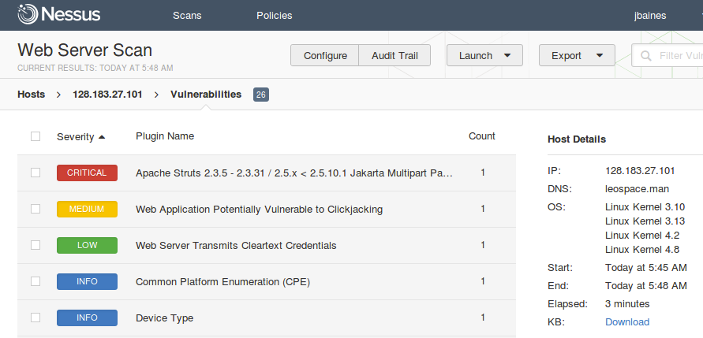Click the INFO badge for Device Type
The image size is (703, 338).
pyautogui.click(x=87, y=318)
